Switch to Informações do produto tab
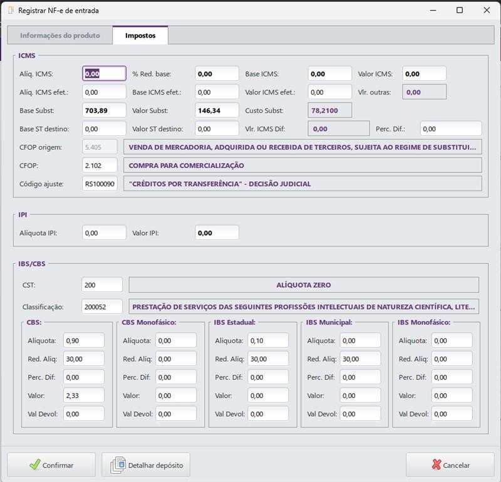 pyautogui.click(x=60, y=36)
